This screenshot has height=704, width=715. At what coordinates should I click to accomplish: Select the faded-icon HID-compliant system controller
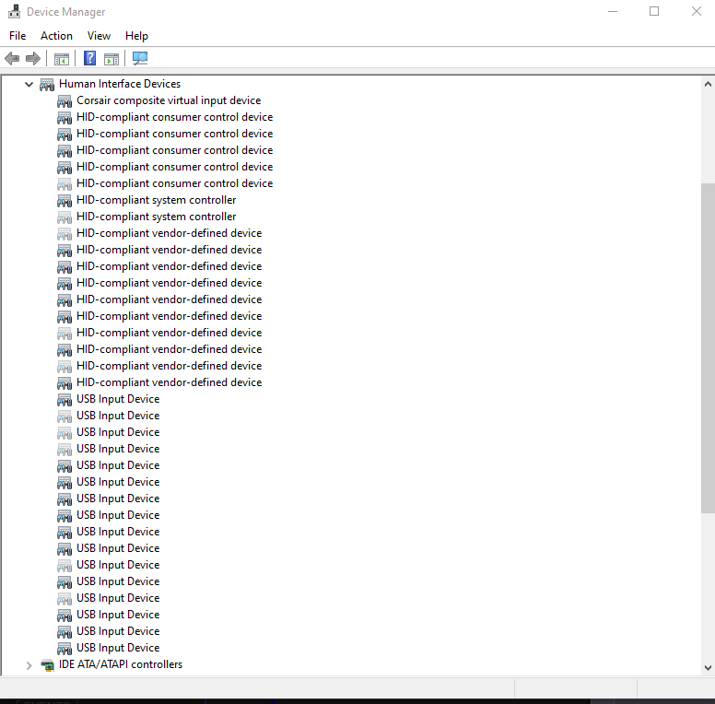(x=157, y=217)
